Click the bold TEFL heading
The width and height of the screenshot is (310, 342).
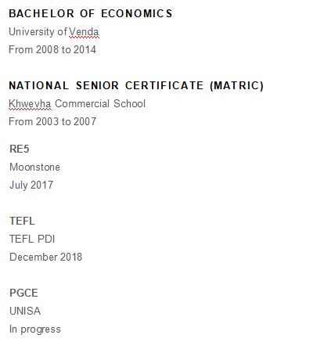(22, 221)
